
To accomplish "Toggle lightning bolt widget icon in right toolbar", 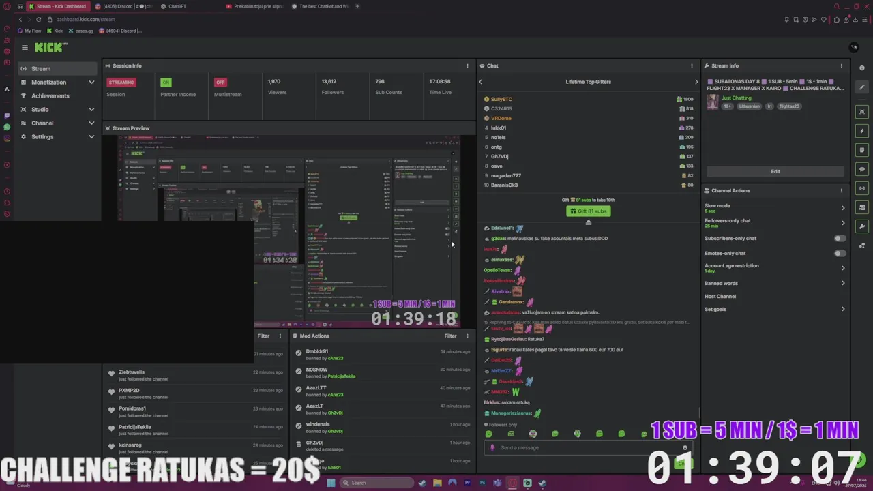I will (x=862, y=131).
